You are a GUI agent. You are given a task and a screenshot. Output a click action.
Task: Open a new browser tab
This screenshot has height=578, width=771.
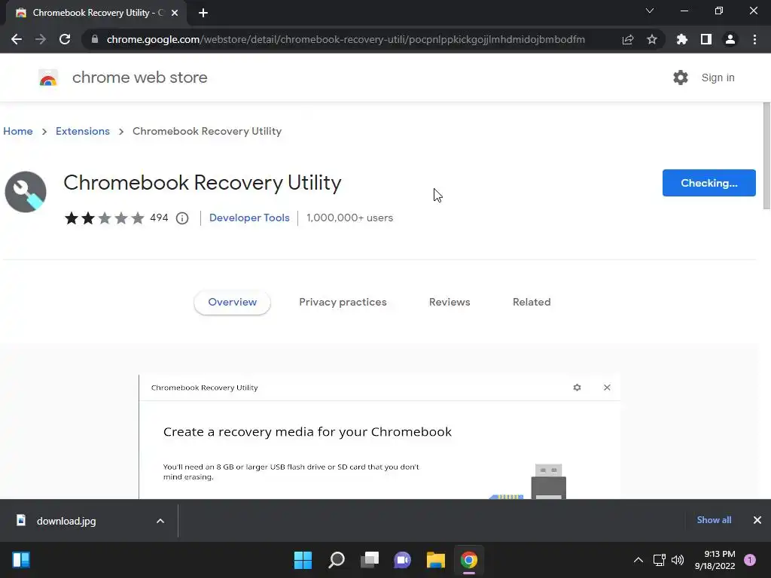(203, 13)
